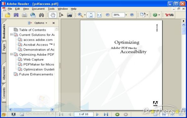Open the zoom tool dropdown arrow
Screen dimensions: 187x118
click(x=85, y=15)
